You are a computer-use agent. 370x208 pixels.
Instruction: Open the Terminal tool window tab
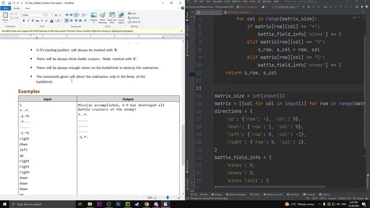(309, 195)
